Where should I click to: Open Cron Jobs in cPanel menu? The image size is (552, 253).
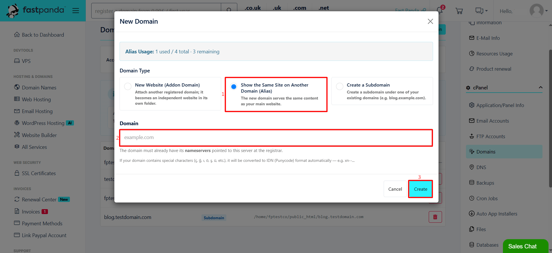click(x=483, y=198)
